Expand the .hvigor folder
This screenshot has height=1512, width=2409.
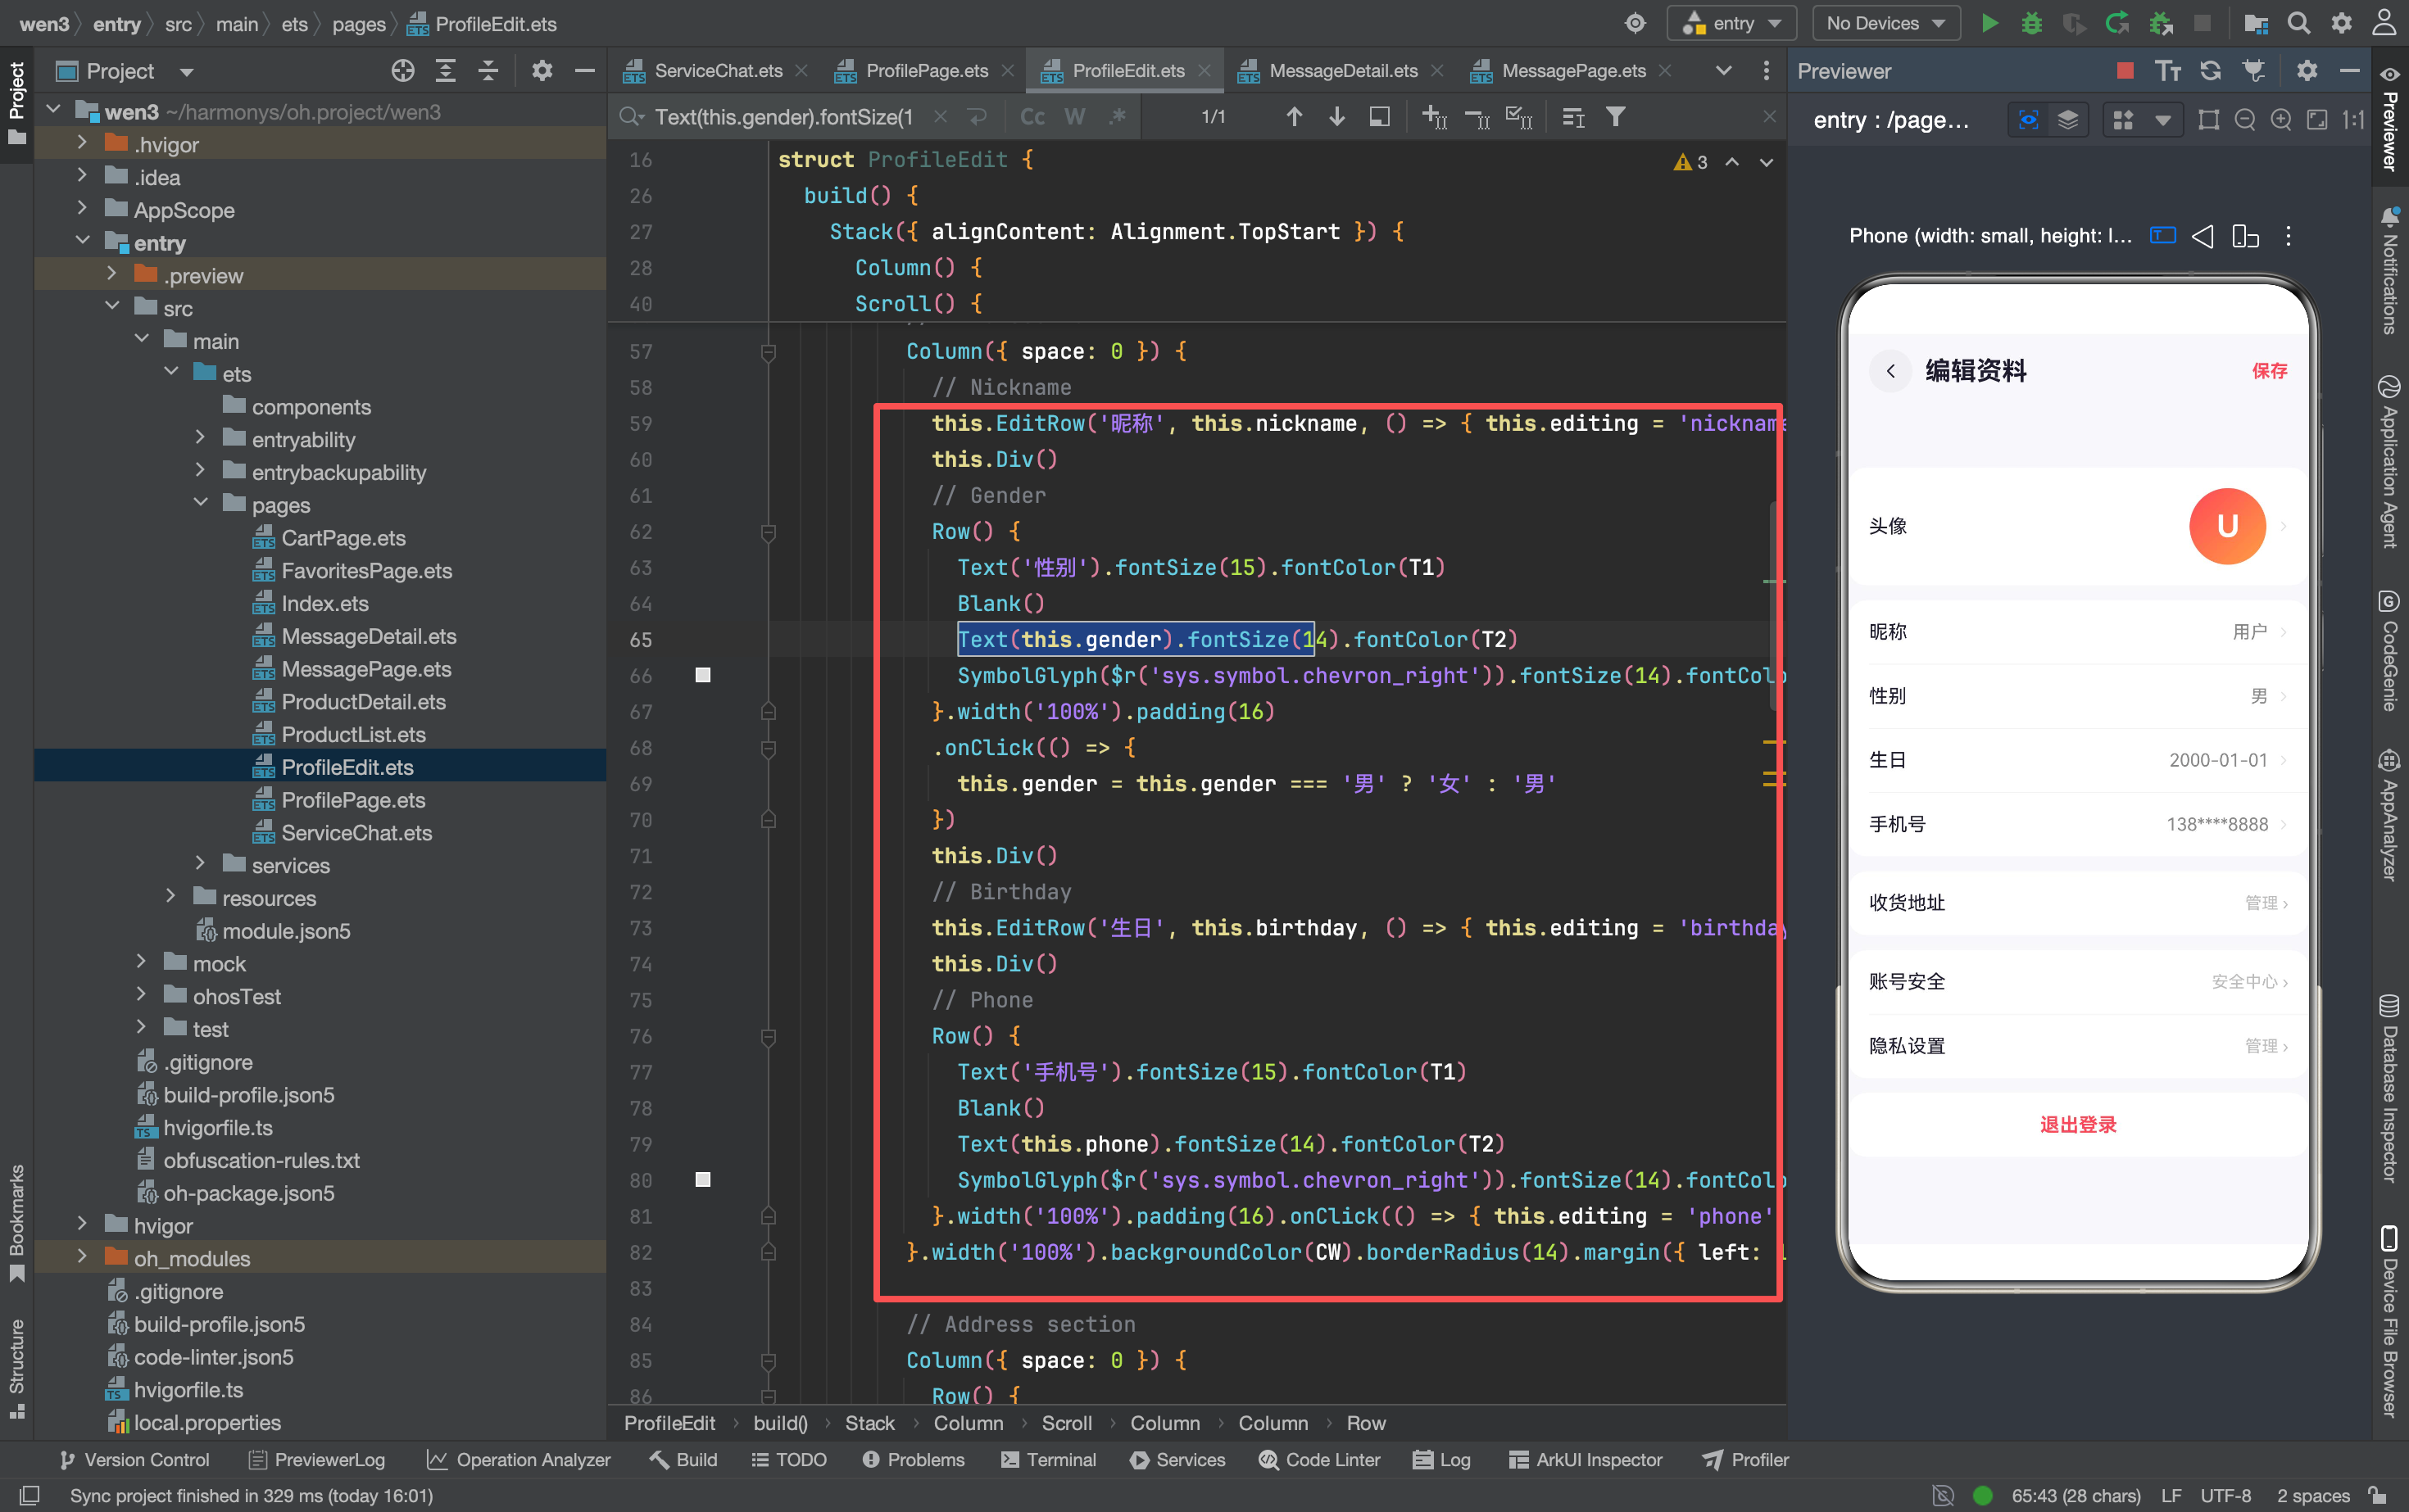[x=82, y=144]
